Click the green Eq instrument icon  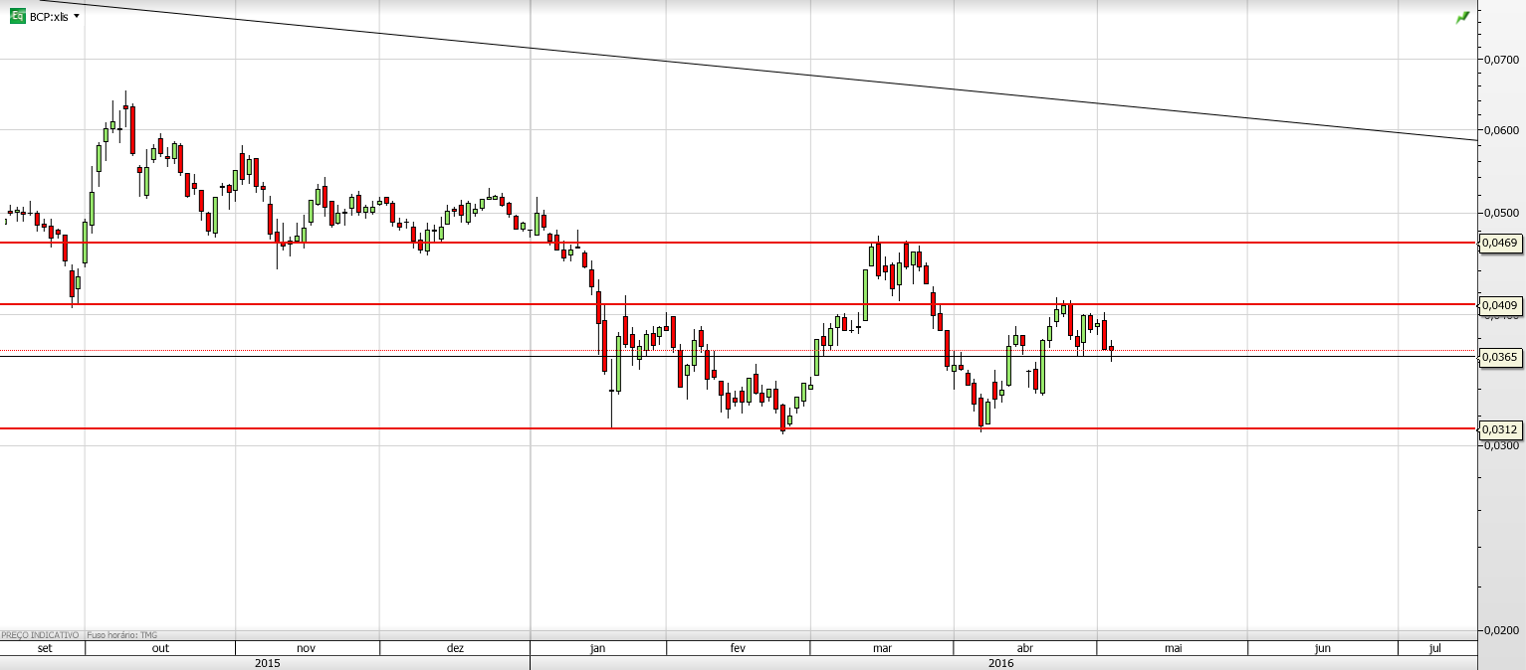point(17,16)
